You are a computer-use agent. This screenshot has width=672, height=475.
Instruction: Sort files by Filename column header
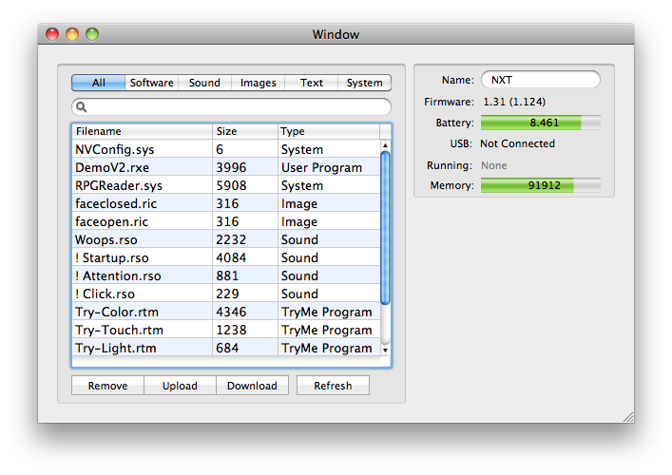143,131
